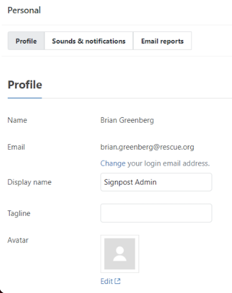This screenshot has width=232, height=293.
Task: Click the Name row label
Action: (x=17, y=120)
